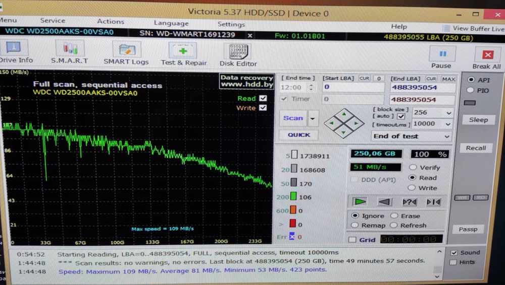Click the Recall button
The image size is (505, 285).
pos(476,148)
